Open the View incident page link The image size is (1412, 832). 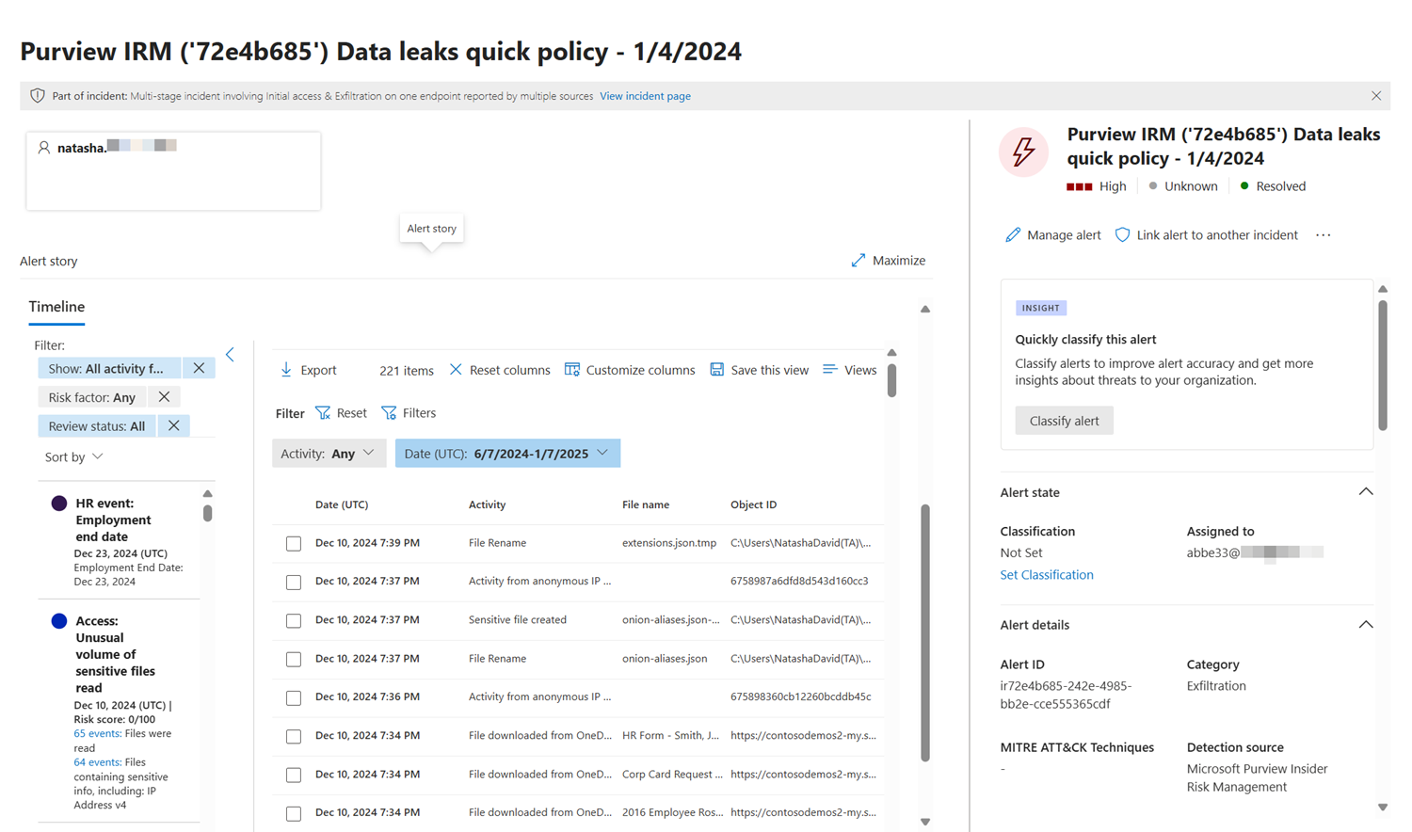pyautogui.click(x=645, y=96)
